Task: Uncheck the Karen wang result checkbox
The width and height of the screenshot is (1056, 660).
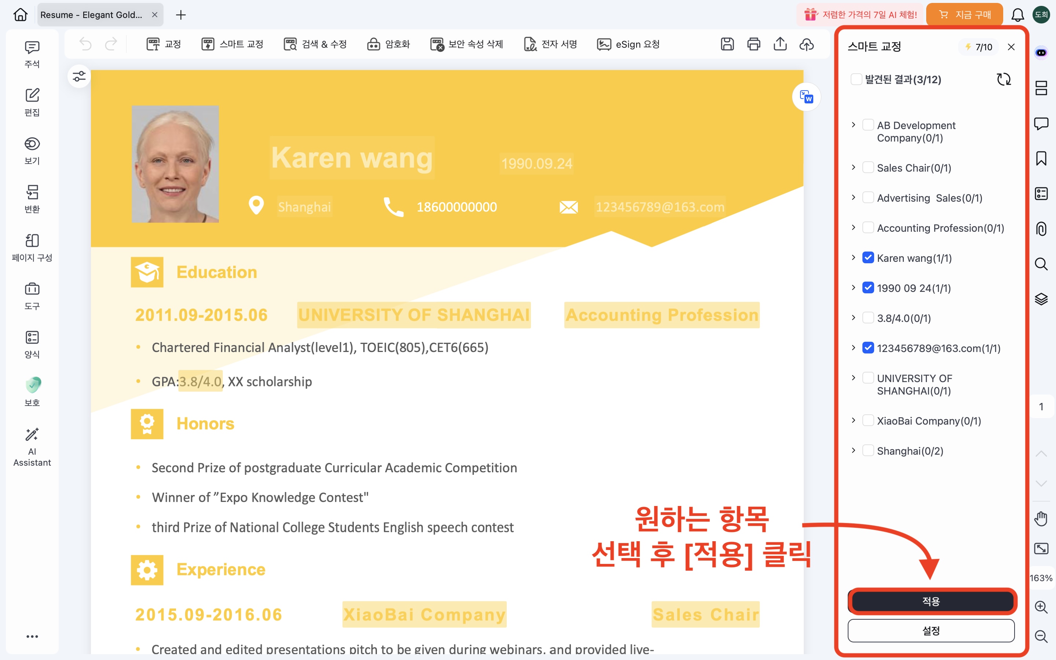Action: click(868, 258)
